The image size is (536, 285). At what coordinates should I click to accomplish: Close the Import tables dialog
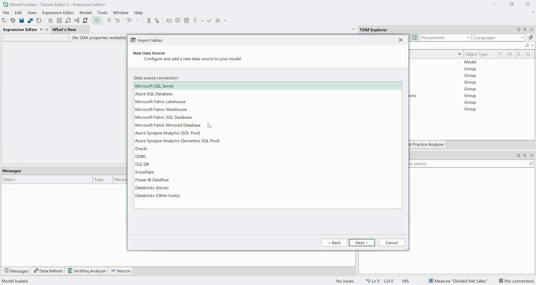(x=401, y=40)
